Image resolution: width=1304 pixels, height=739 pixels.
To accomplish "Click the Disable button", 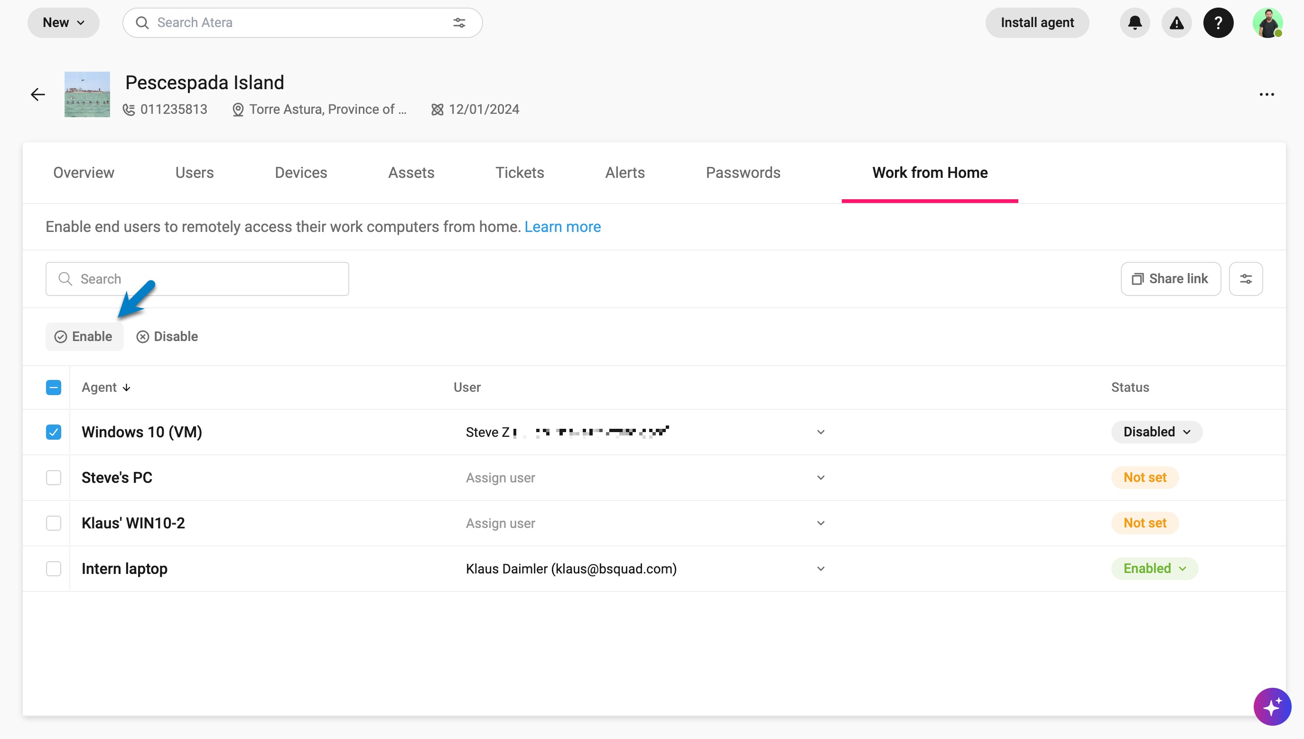I will coord(168,337).
